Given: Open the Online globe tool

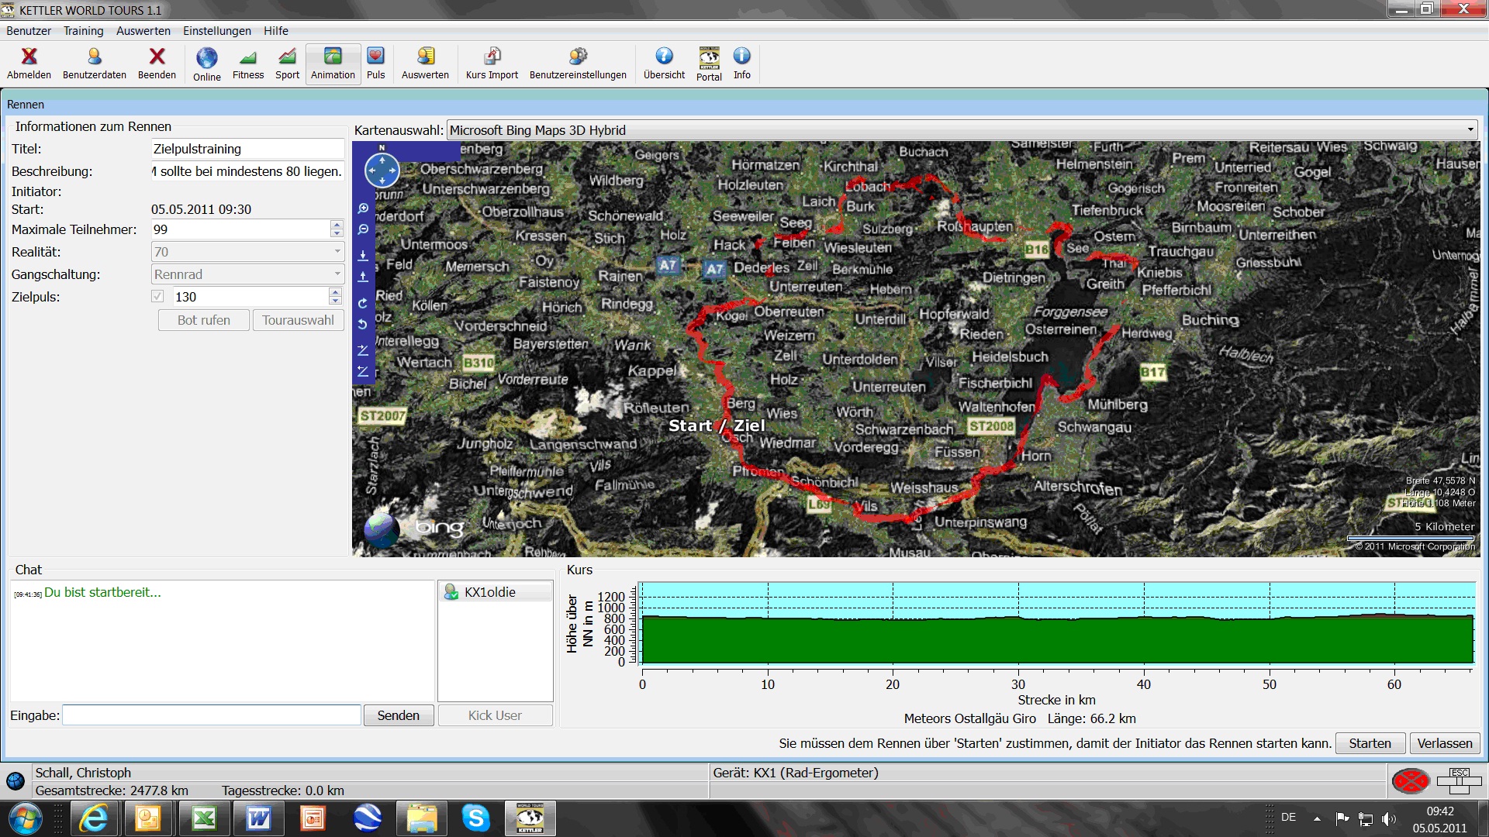Looking at the screenshot, I should click(206, 64).
